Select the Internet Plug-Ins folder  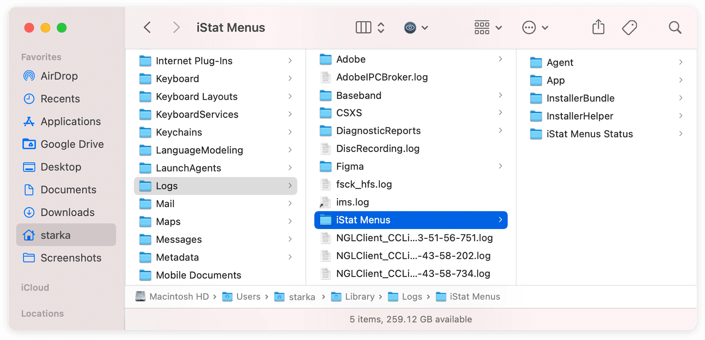click(x=216, y=61)
